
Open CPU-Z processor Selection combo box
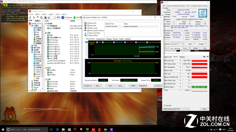pyautogui.click(x=177, y=44)
